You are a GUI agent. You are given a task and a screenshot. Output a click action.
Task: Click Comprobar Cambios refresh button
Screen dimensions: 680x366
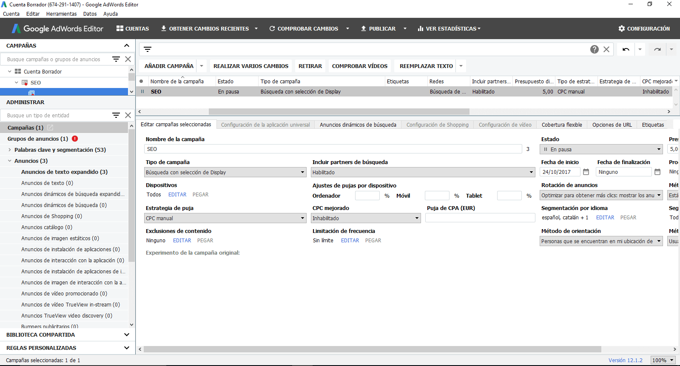coord(304,28)
